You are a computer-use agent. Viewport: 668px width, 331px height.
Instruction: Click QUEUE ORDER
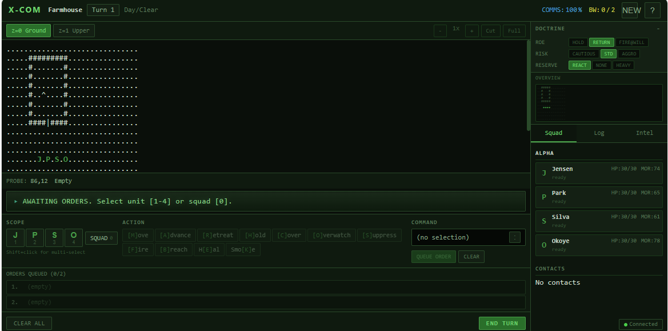pos(433,257)
